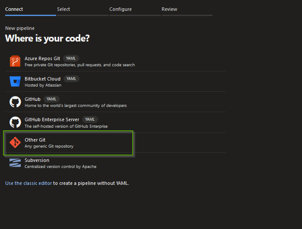Click YAML badge beside Azure Repos Git

[71, 58]
